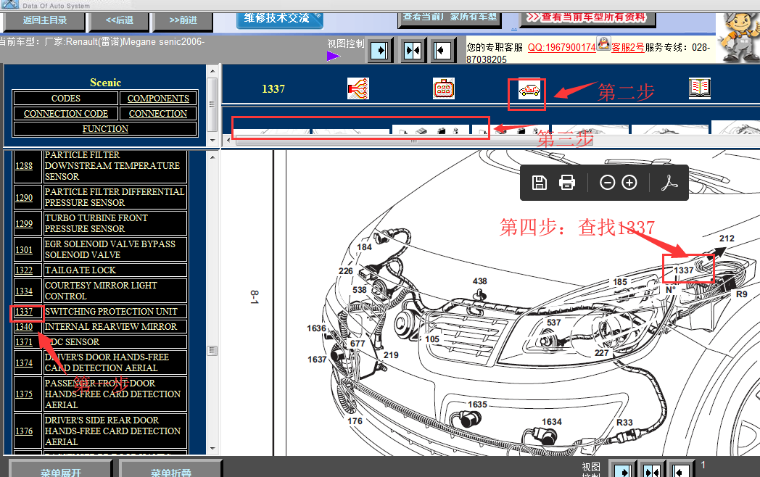Open the Adobe Acrobat tools icon
760x477 pixels.
point(669,183)
